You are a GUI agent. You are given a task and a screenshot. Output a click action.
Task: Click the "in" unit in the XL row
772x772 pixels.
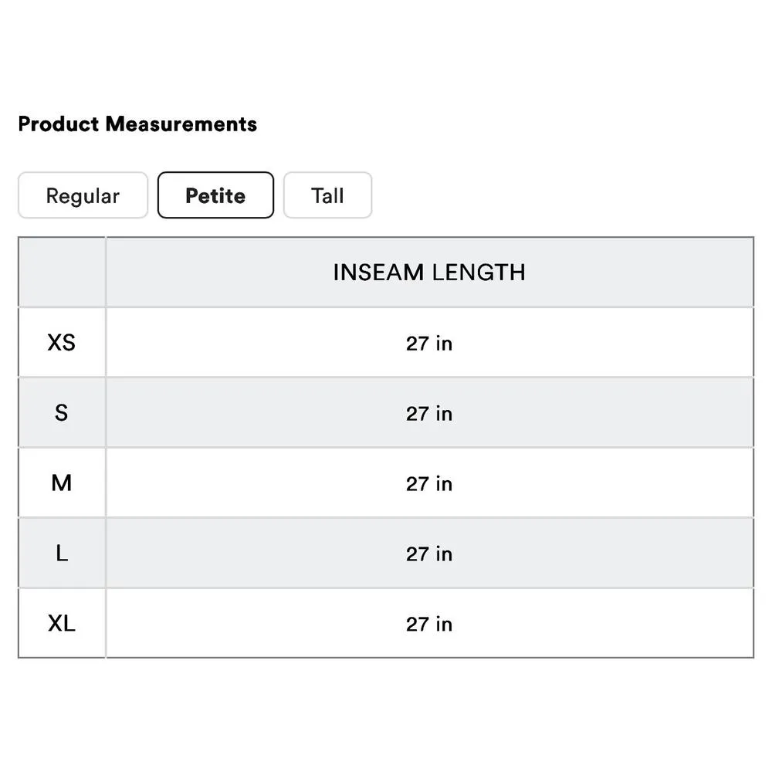click(x=444, y=625)
